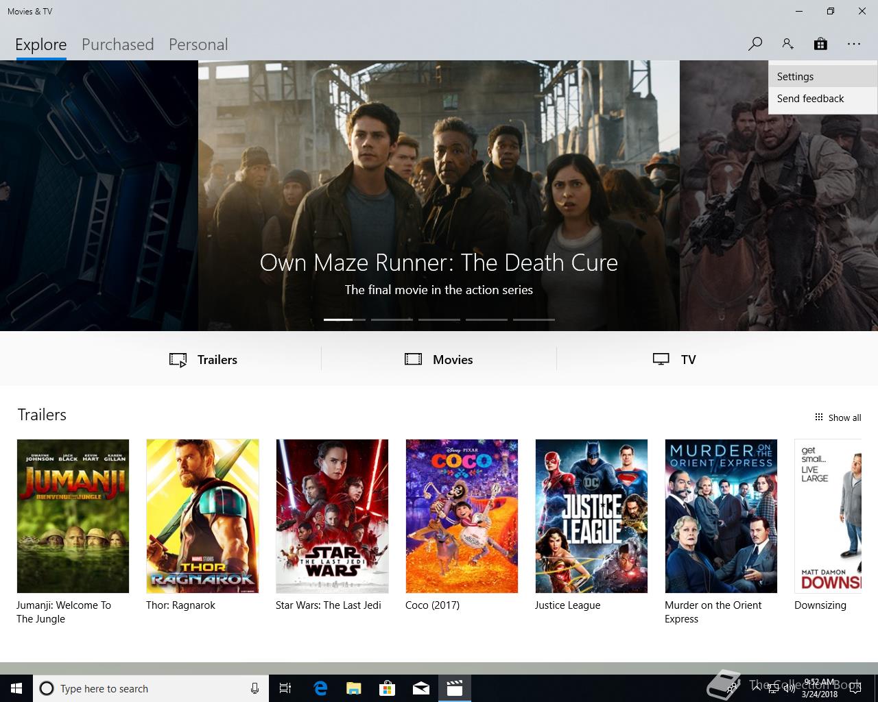This screenshot has height=702, width=878.
Task: Open the Movies category button
Action: click(439, 359)
